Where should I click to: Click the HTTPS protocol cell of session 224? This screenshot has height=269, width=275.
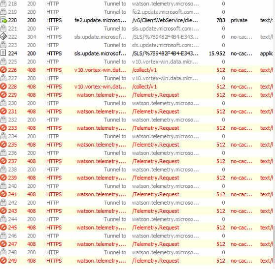(x=54, y=54)
